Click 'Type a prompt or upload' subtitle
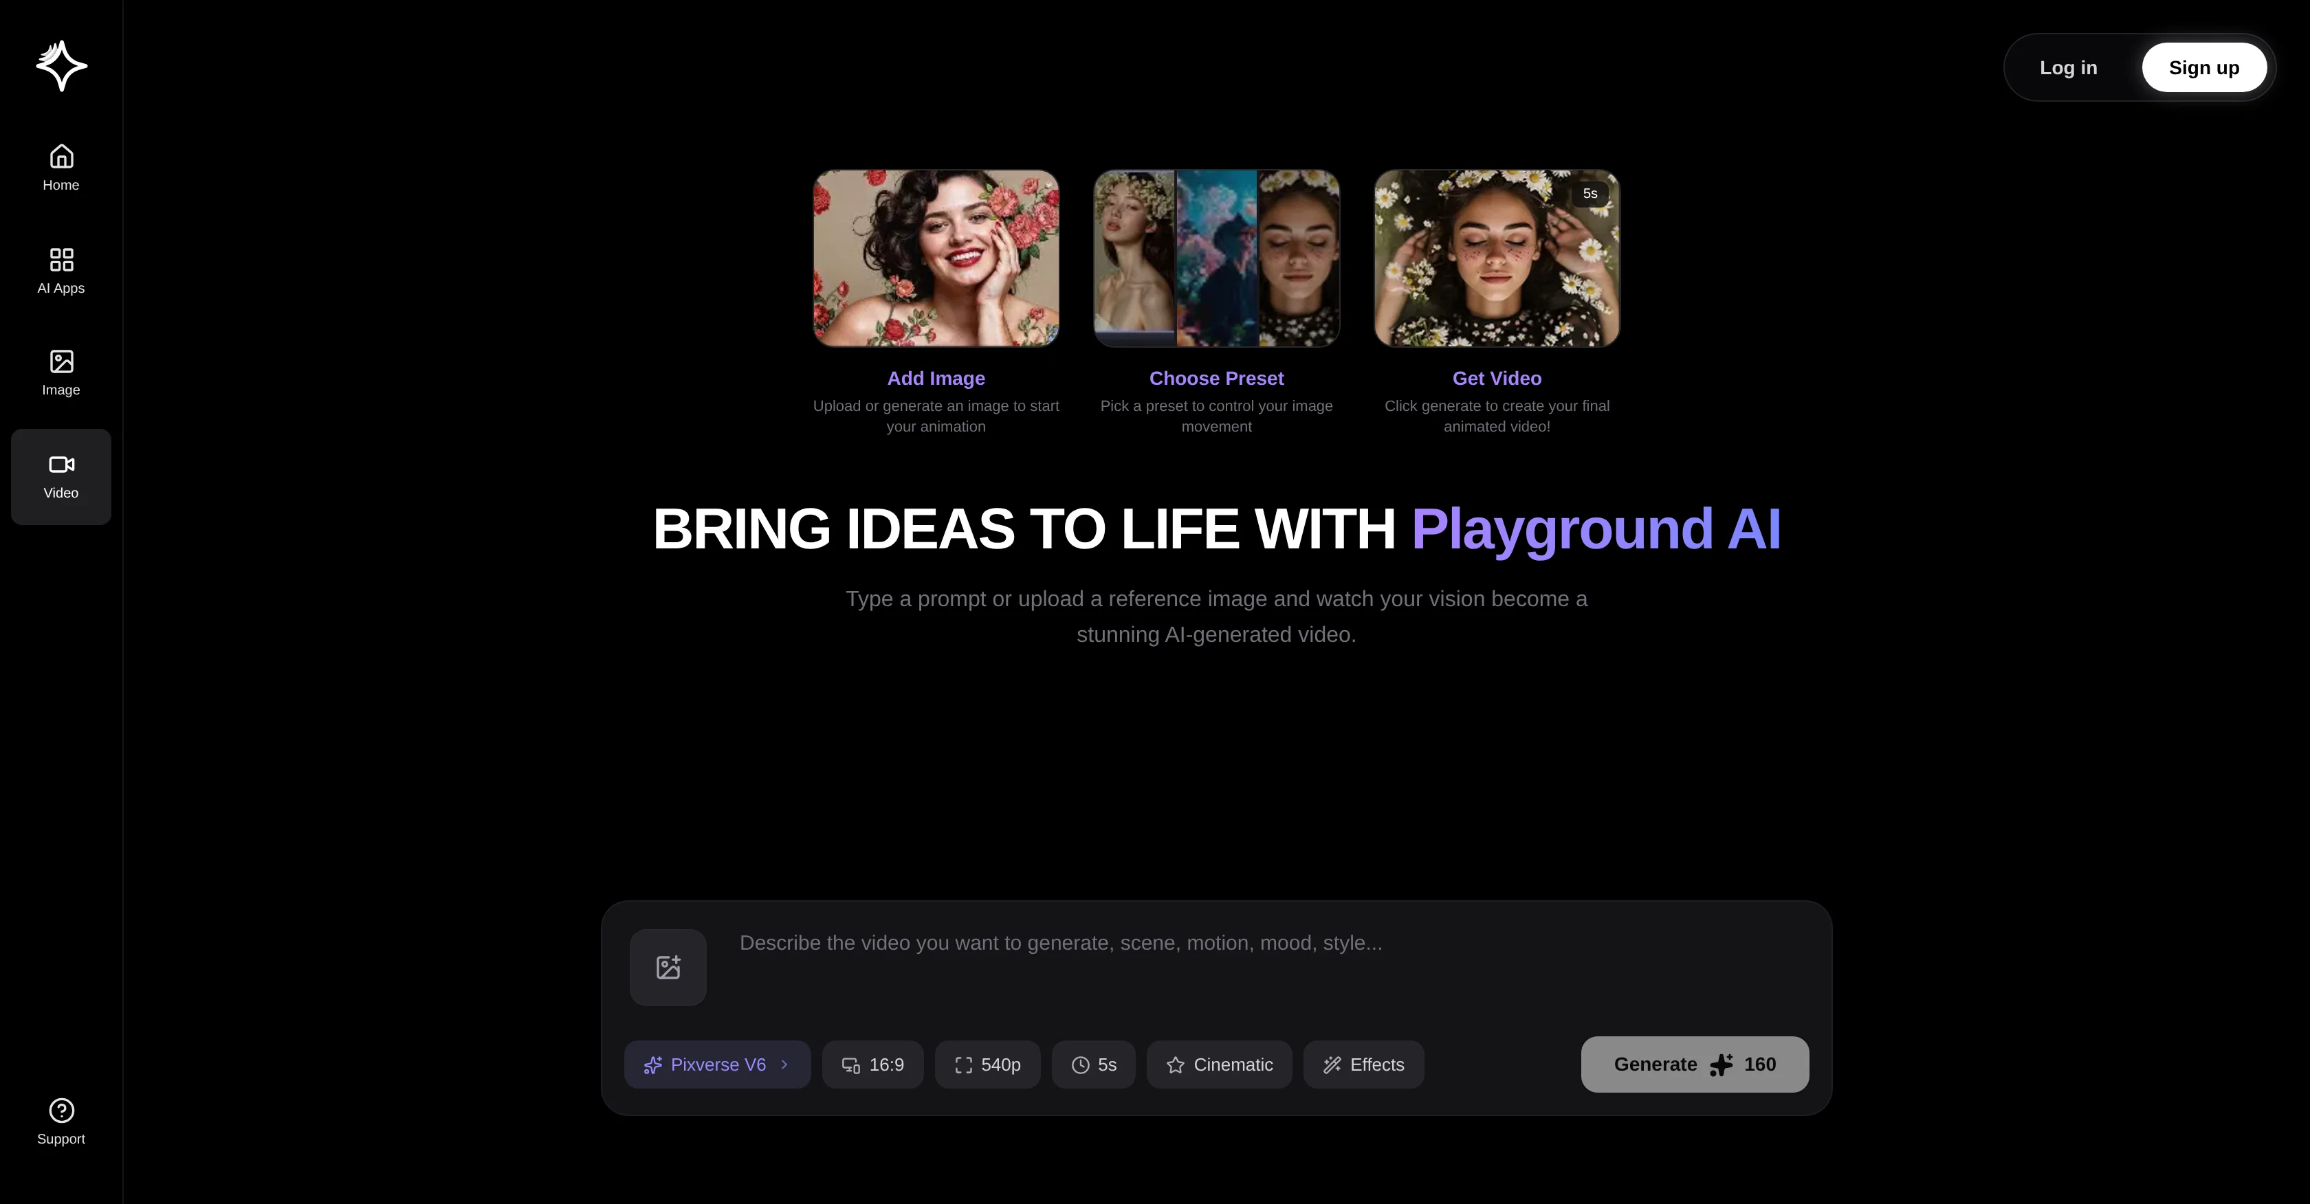The image size is (2310, 1204). (1216, 617)
